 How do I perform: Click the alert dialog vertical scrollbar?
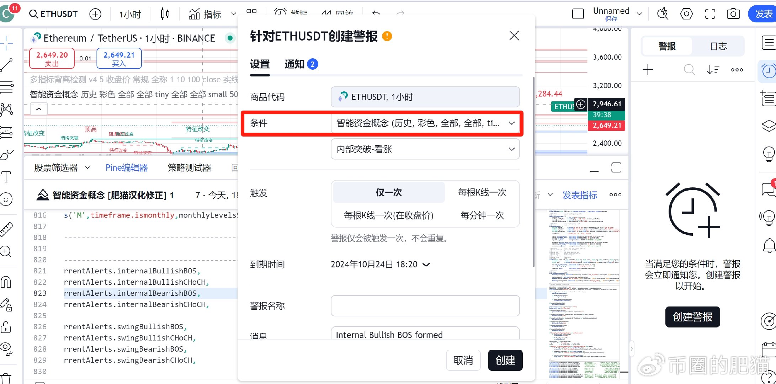(x=533, y=172)
